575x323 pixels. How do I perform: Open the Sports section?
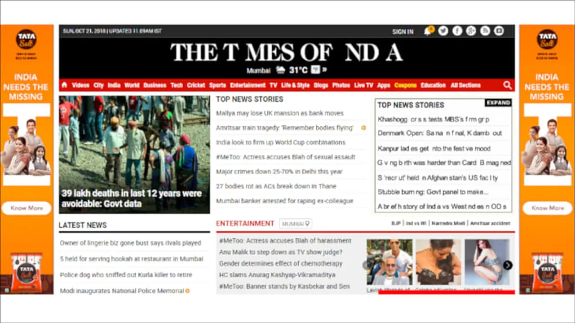coord(217,85)
